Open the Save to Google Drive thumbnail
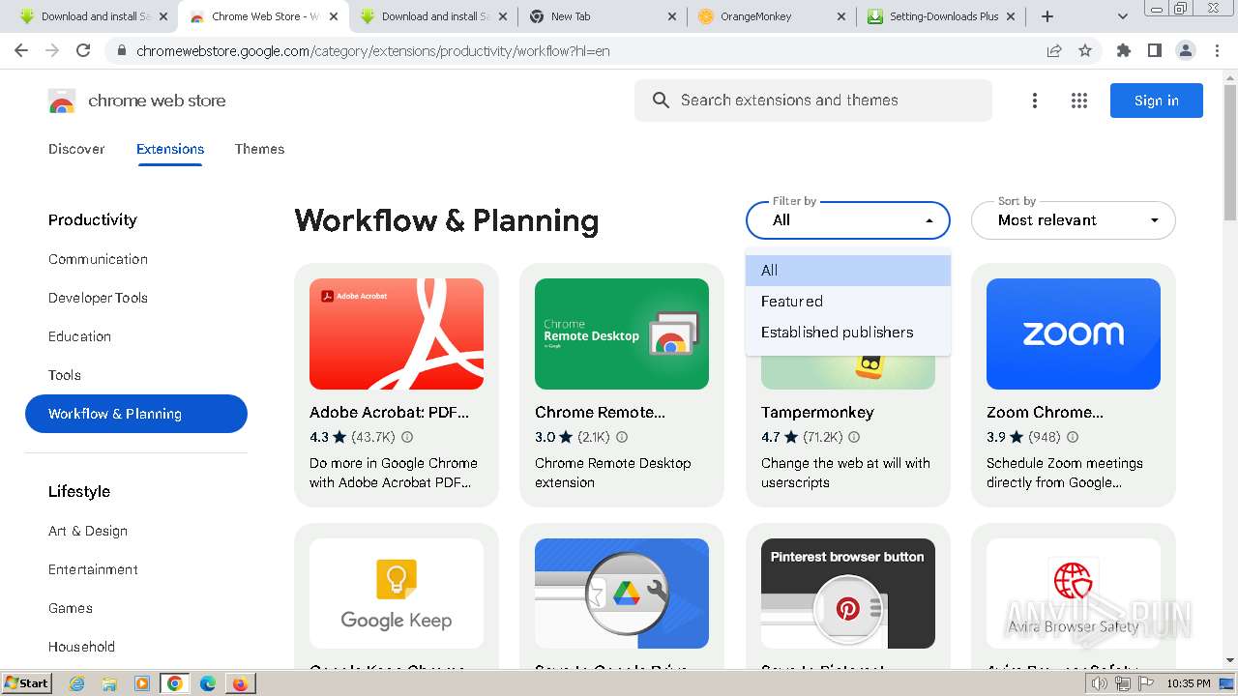The image size is (1238, 696). (622, 594)
